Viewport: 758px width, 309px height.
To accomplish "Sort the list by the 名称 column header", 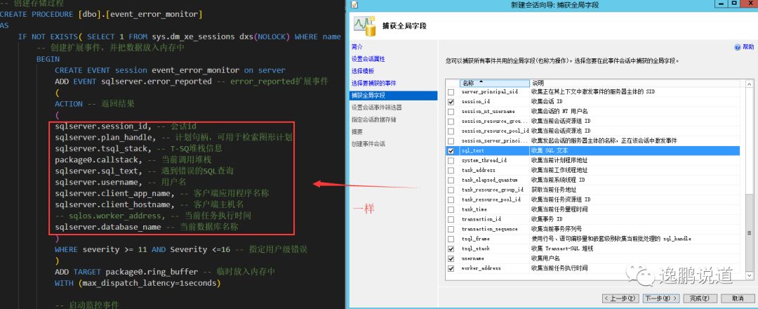I will (x=493, y=83).
